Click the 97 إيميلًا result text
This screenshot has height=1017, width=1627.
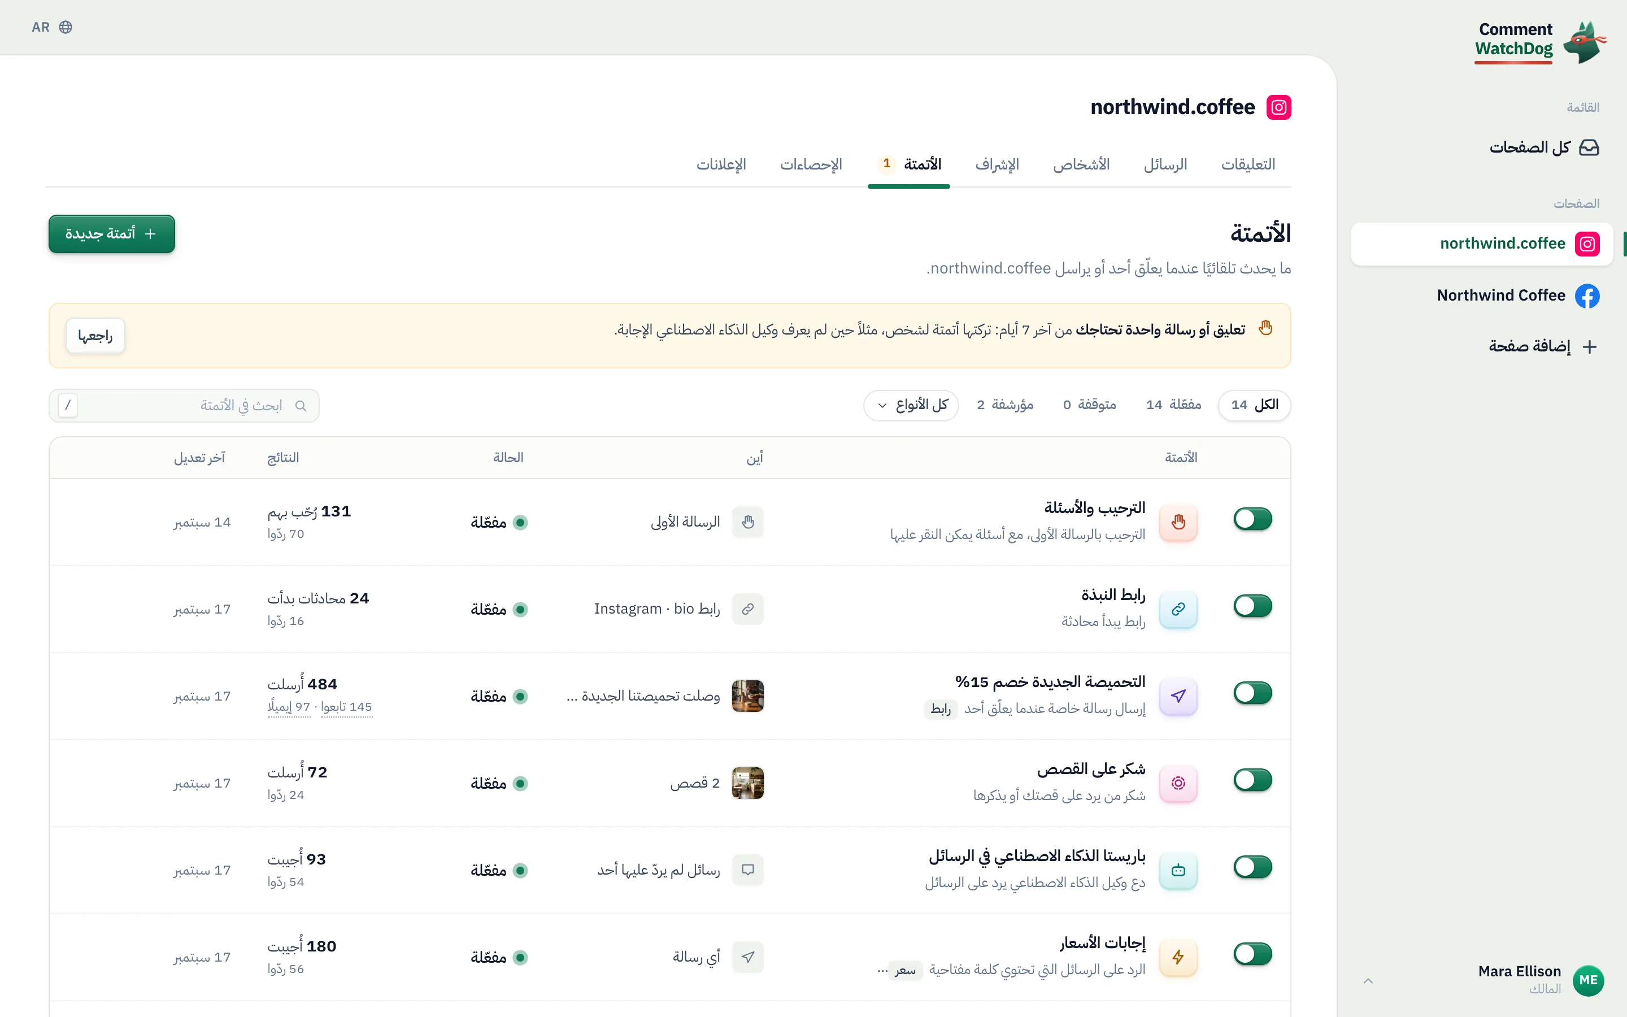click(x=289, y=707)
